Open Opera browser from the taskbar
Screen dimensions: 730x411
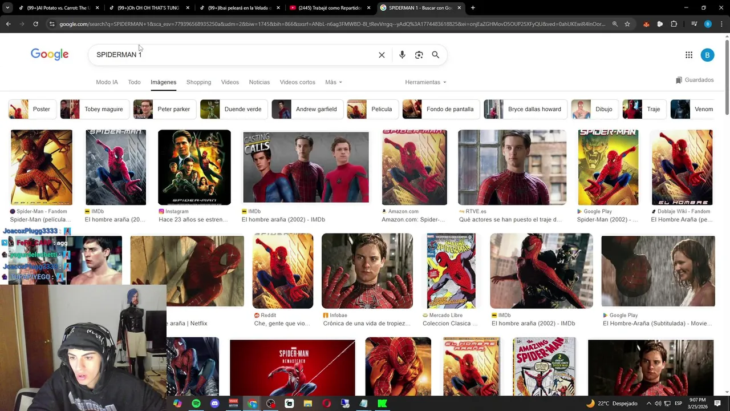point(326,404)
